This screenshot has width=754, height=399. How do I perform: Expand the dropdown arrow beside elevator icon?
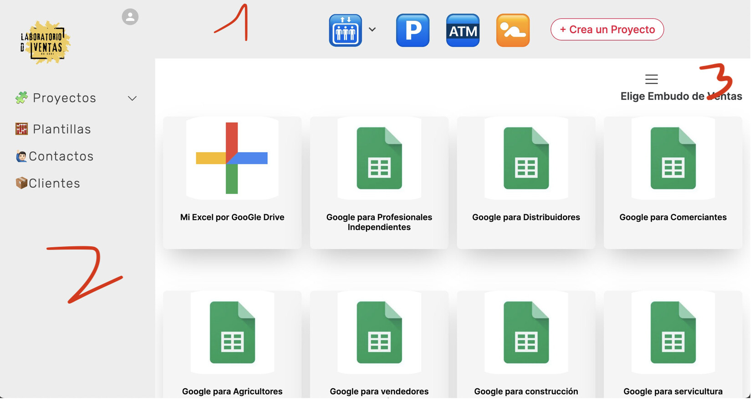(x=372, y=30)
